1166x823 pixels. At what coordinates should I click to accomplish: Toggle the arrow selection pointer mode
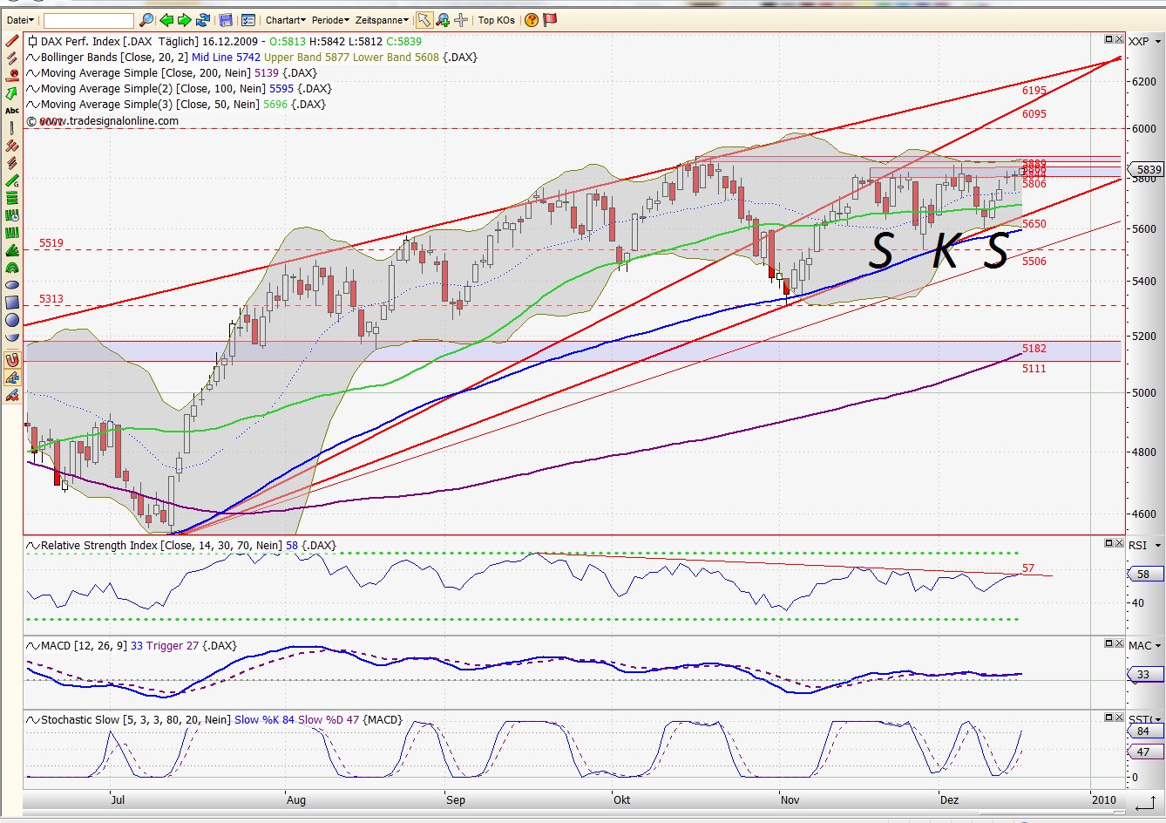click(x=424, y=19)
